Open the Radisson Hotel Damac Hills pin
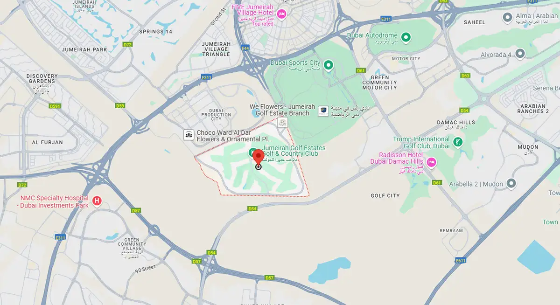The height and width of the screenshot is (305, 560). click(x=431, y=162)
